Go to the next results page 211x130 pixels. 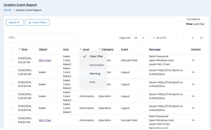click(193, 38)
